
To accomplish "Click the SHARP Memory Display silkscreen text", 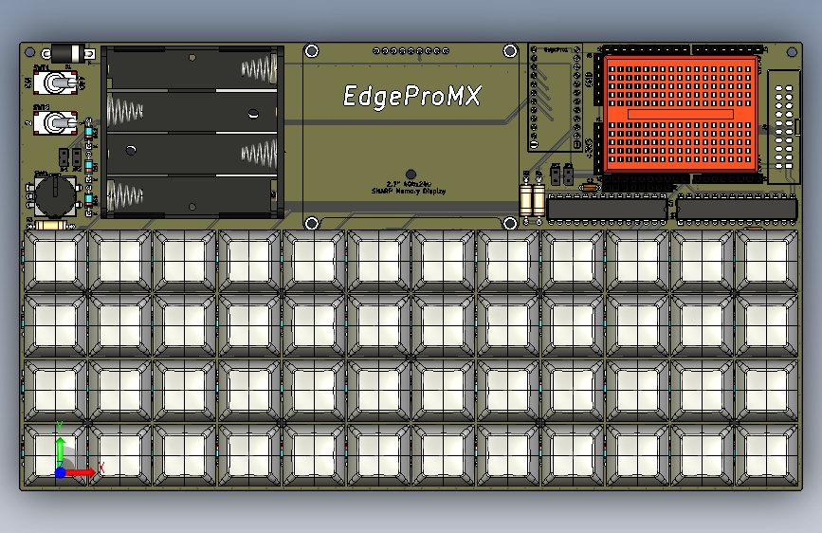I will click(409, 191).
